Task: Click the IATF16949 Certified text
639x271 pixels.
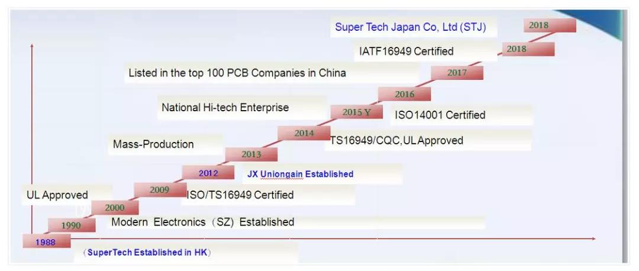Action: click(x=406, y=51)
